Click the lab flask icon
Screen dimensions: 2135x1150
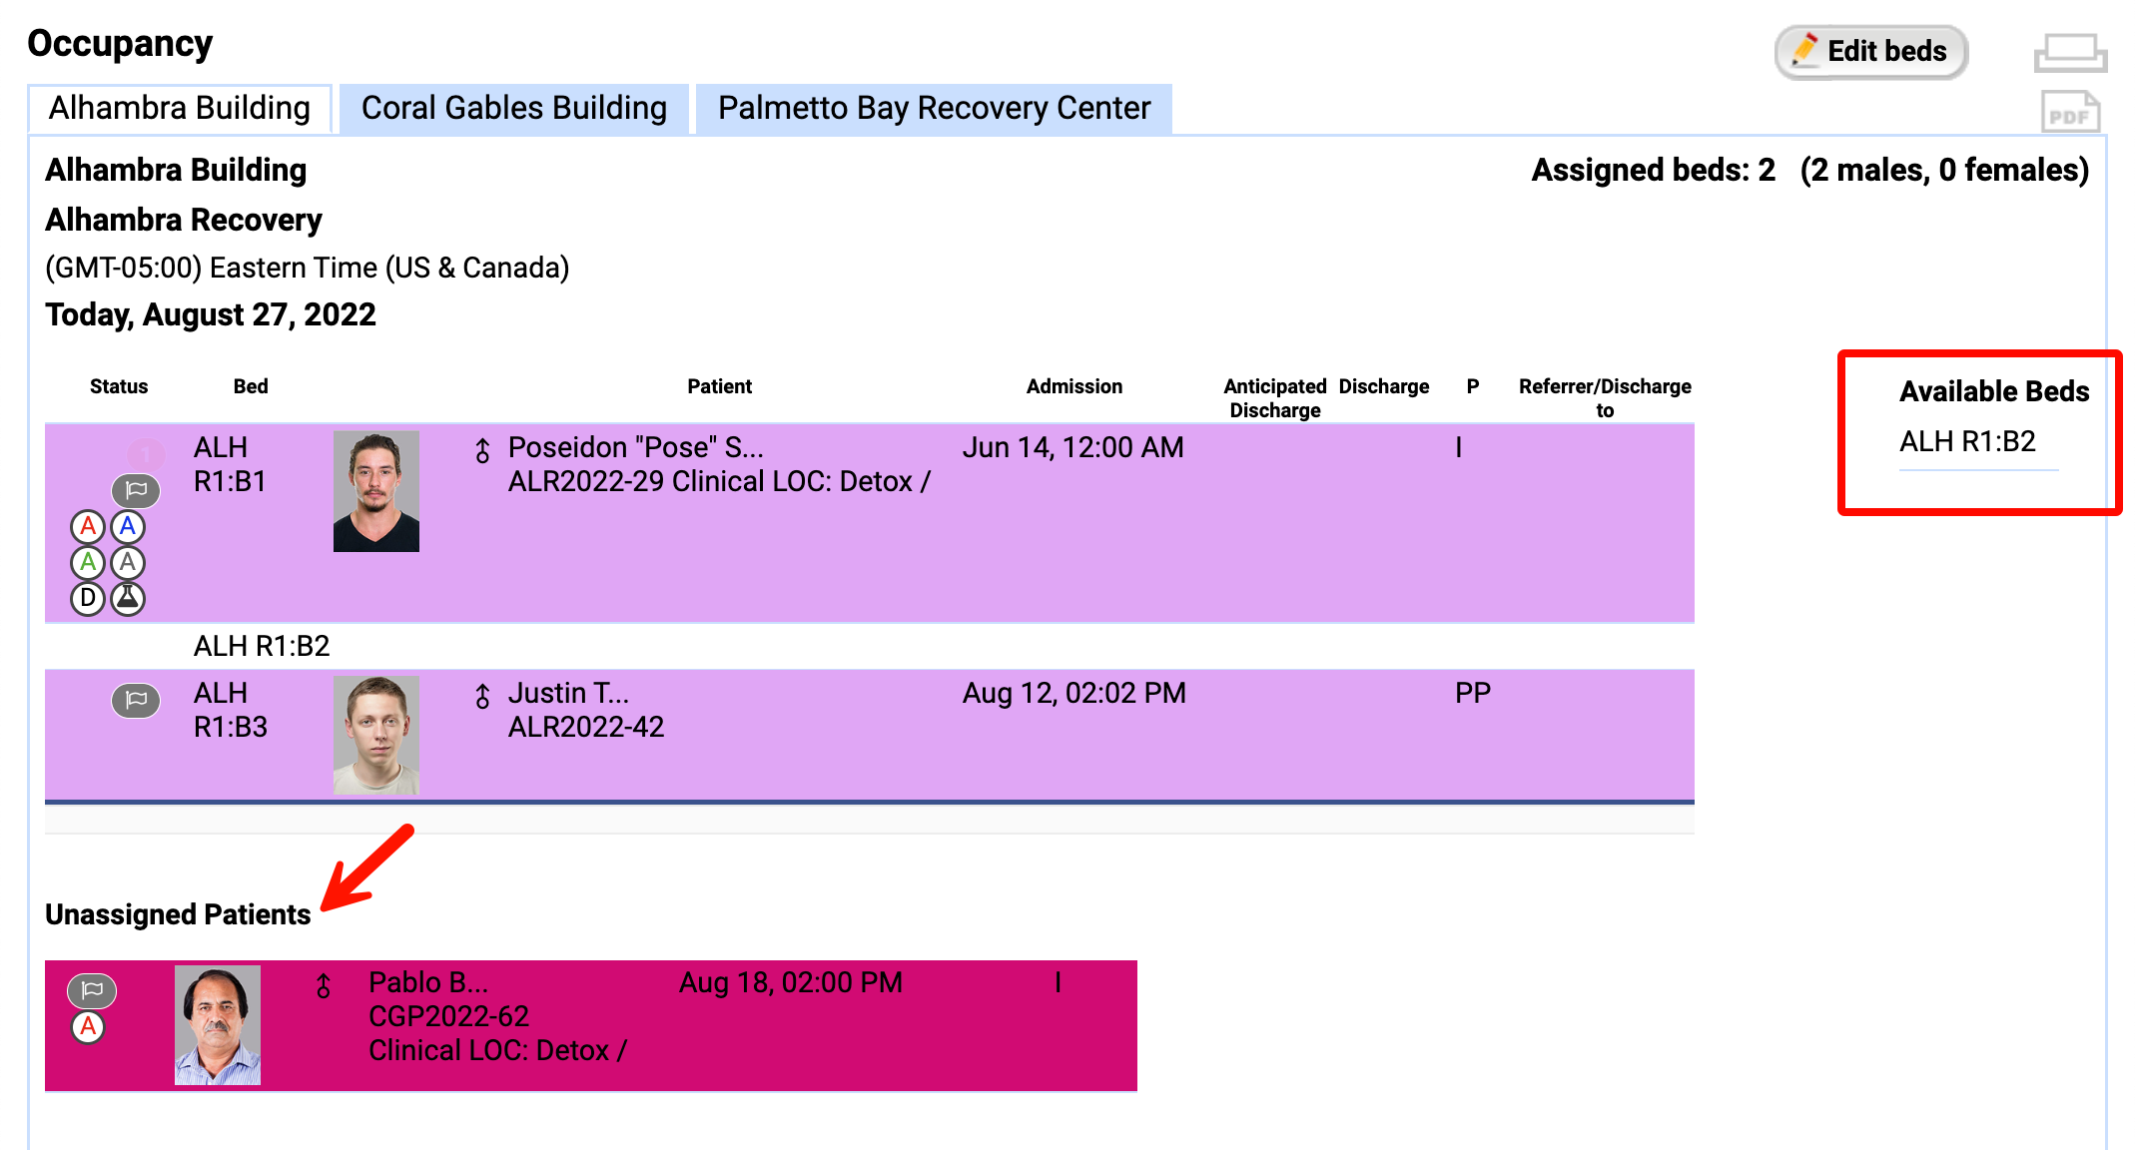128,598
